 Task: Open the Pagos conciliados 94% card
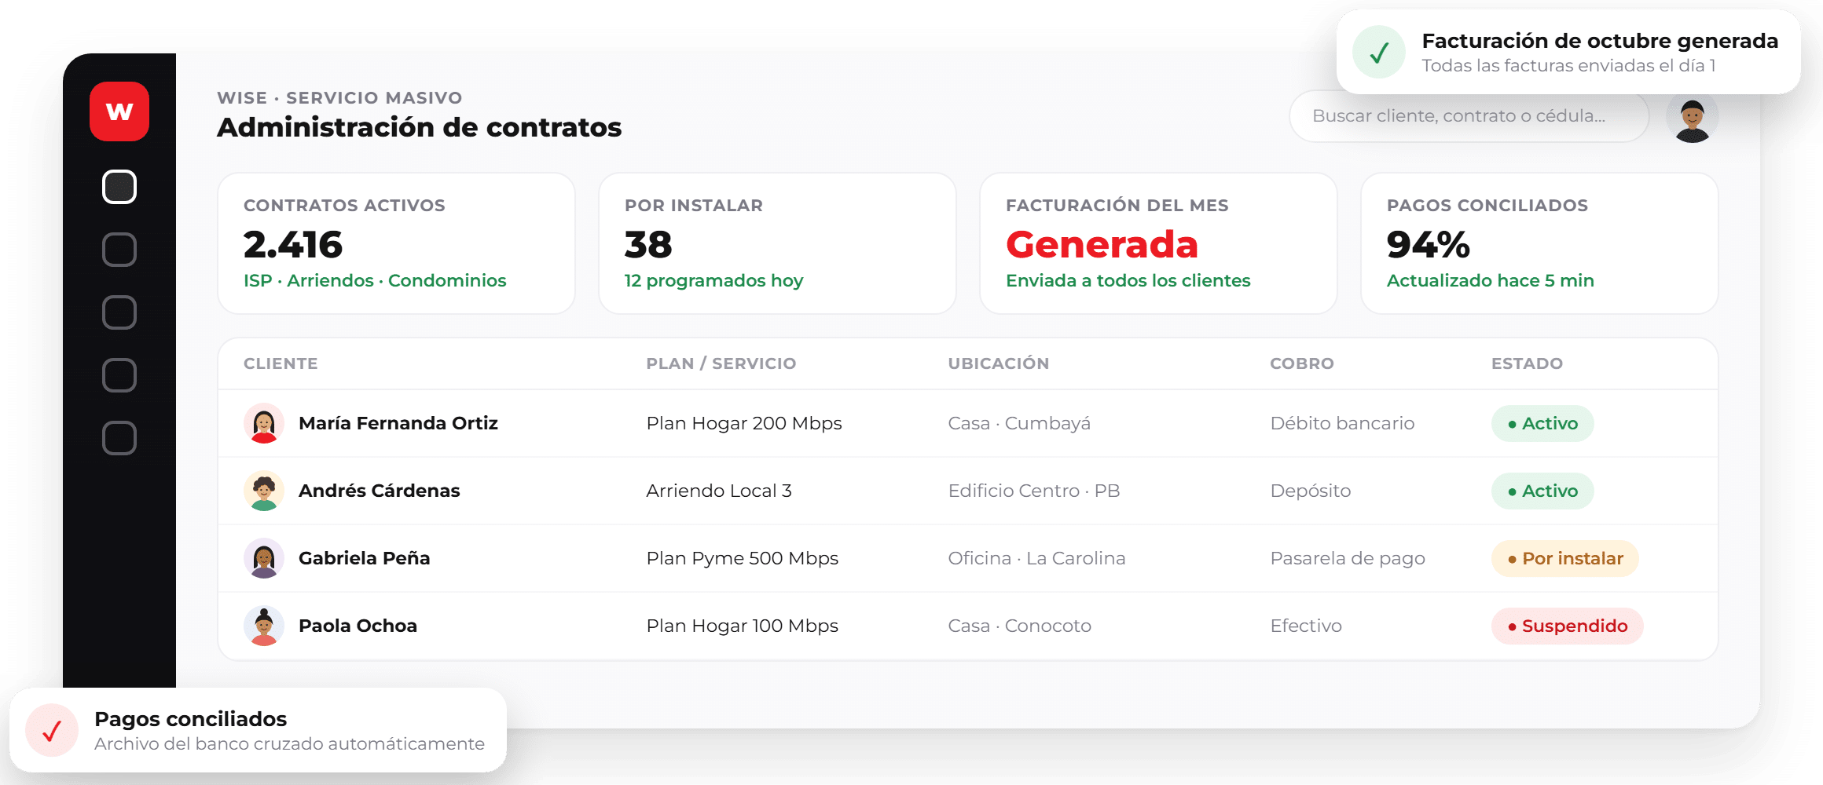1539,243
